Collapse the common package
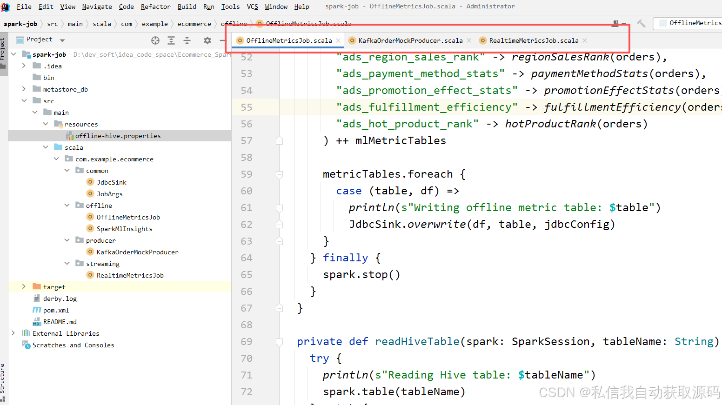The image size is (722, 405). click(67, 171)
